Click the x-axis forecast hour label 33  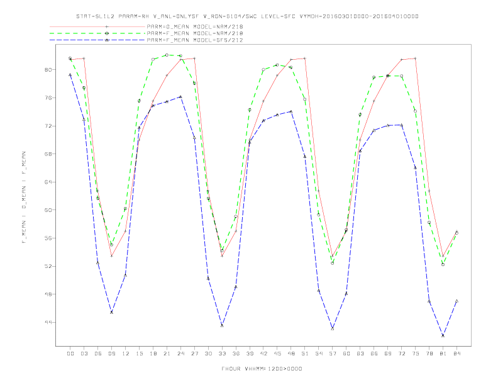pos(222,354)
